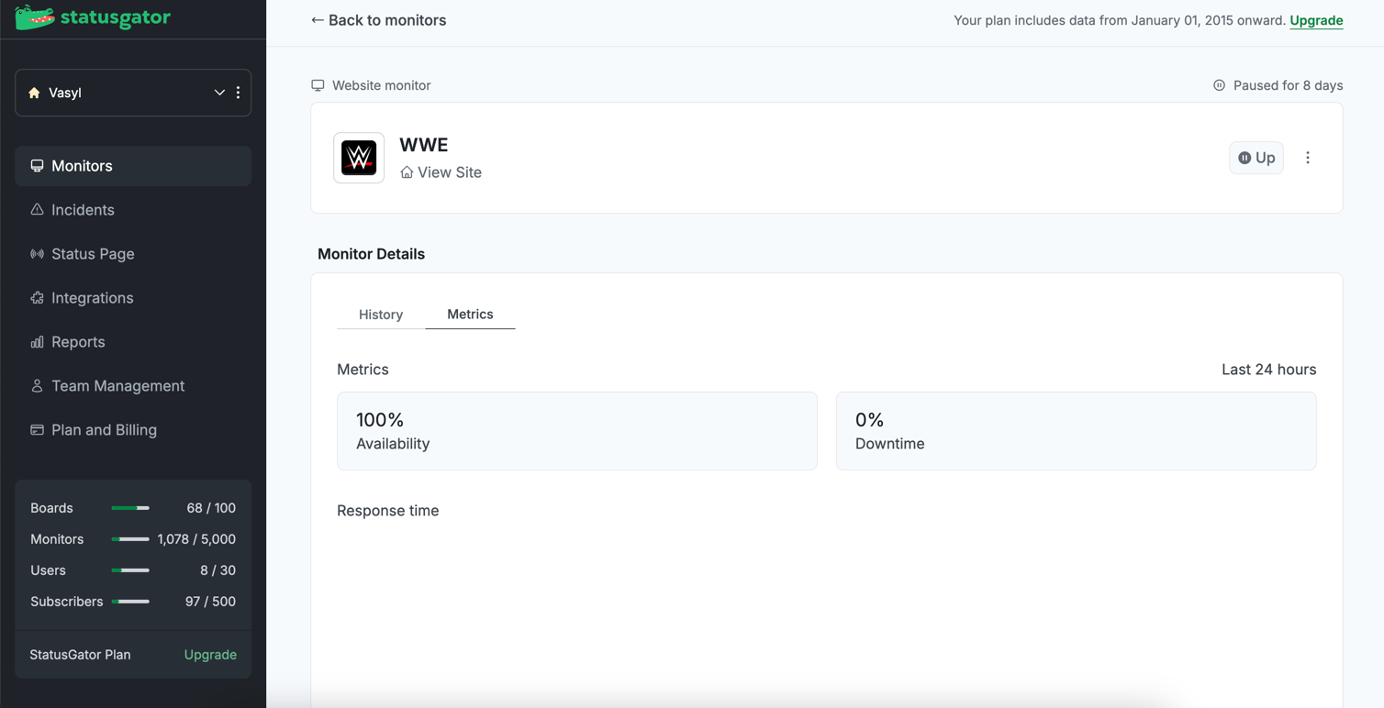Viewport: 1384px width, 708px height.
Task: Open Plan and Billing page
Action: tap(133, 430)
